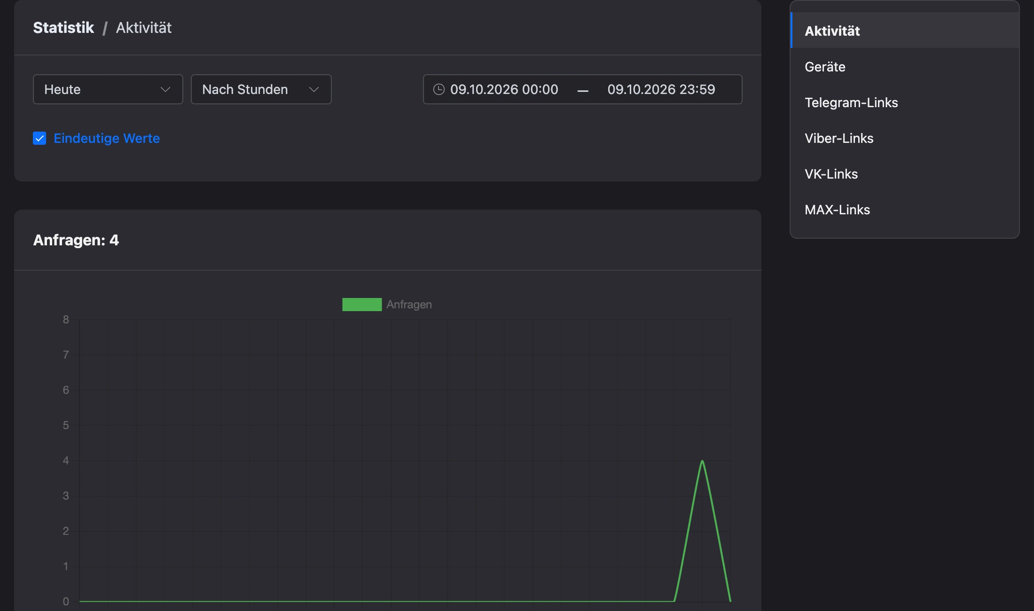This screenshot has width=1034, height=611.
Task: Click the Heute dropdown chevron arrow
Action: coord(165,89)
